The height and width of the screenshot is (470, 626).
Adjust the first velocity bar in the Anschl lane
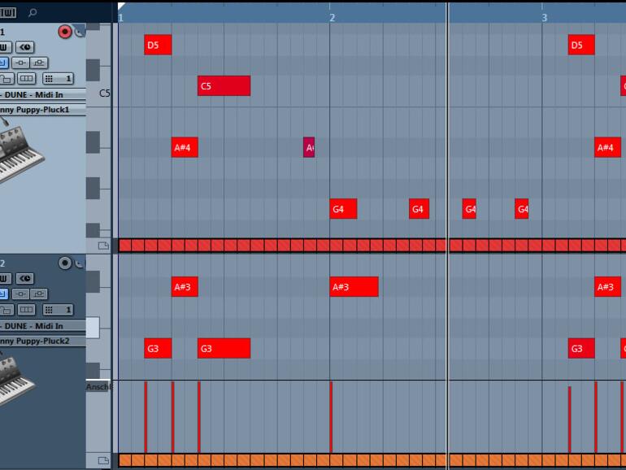[x=146, y=417]
